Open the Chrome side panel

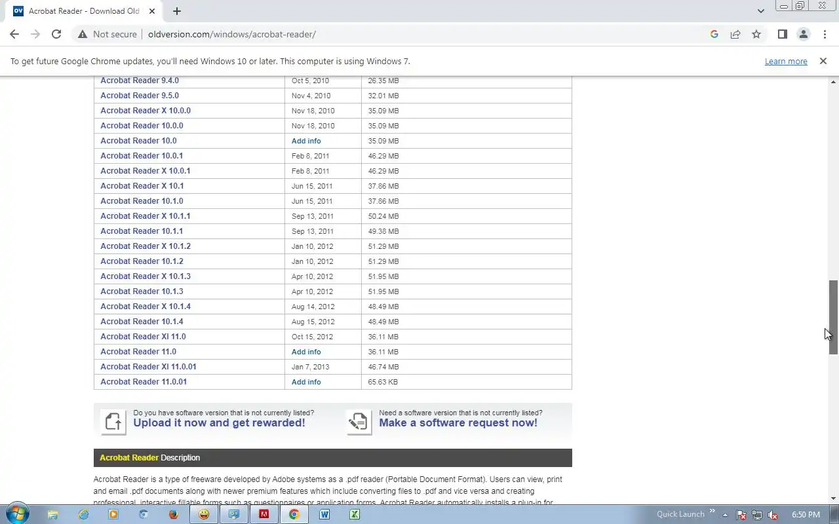tap(782, 34)
